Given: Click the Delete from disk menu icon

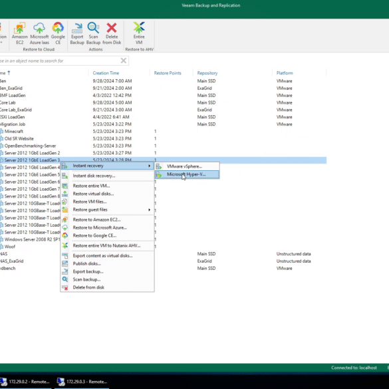Looking at the screenshot, I should pyautogui.click(x=65, y=287).
